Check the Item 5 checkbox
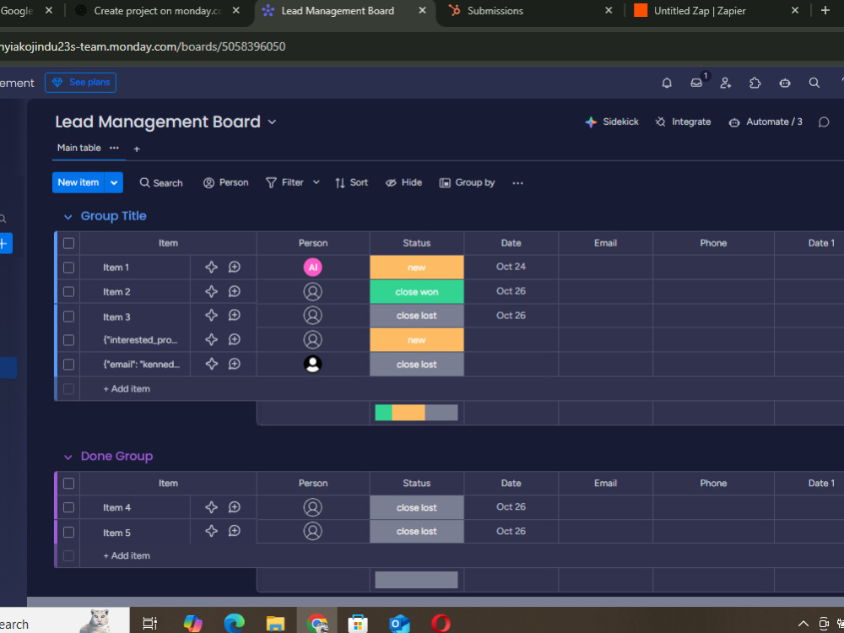Image resolution: width=844 pixels, height=633 pixels. pyautogui.click(x=68, y=533)
